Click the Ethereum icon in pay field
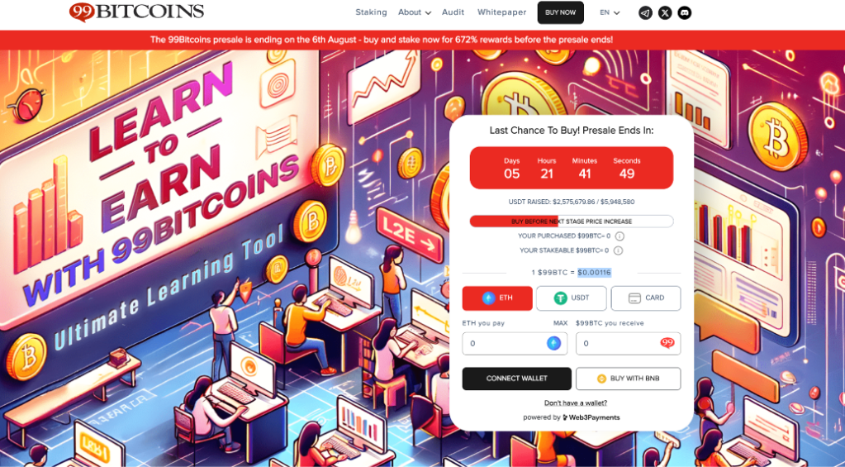This screenshot has width=845, height=467. click(x=553, y=344)
